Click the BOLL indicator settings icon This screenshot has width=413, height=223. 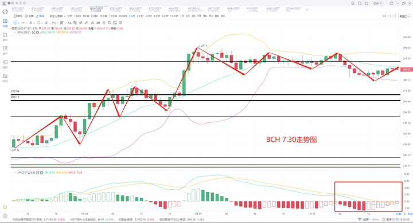pyautogui.click(x=34, y=33)
